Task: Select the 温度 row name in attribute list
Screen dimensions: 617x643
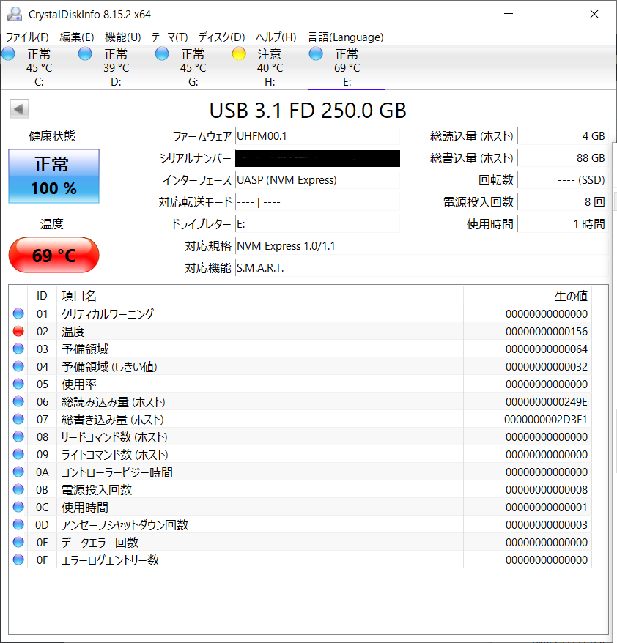Action: coord(73,331)
